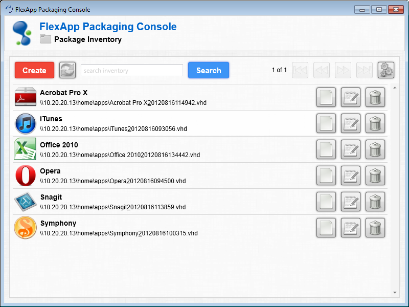Edit the Opera package
The width and height of the screenshot is (409, 307).
pyautogui.click(x=351, y=176)
